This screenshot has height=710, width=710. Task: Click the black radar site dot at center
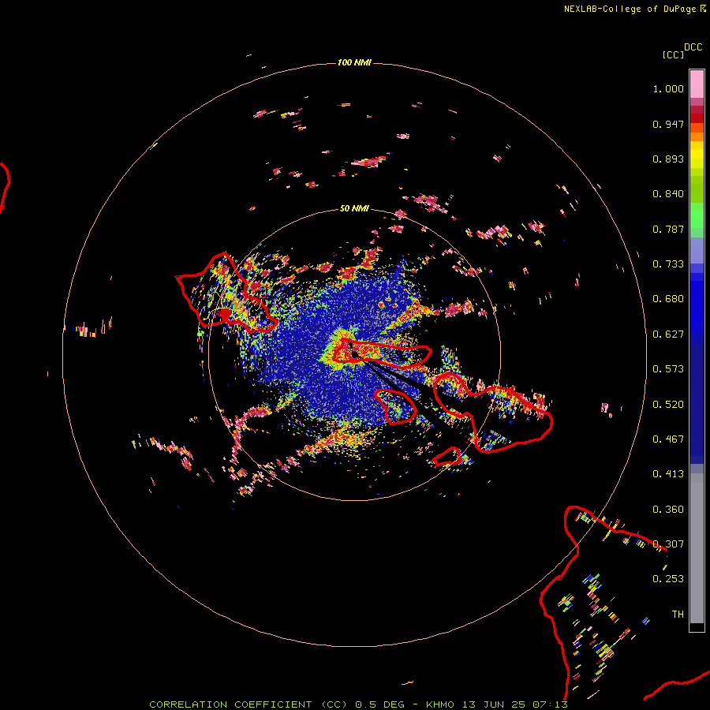click(x=354, y=353)
